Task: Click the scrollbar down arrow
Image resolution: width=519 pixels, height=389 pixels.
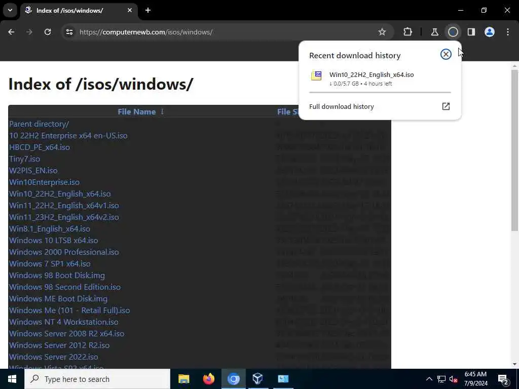Action: (514, 364)
